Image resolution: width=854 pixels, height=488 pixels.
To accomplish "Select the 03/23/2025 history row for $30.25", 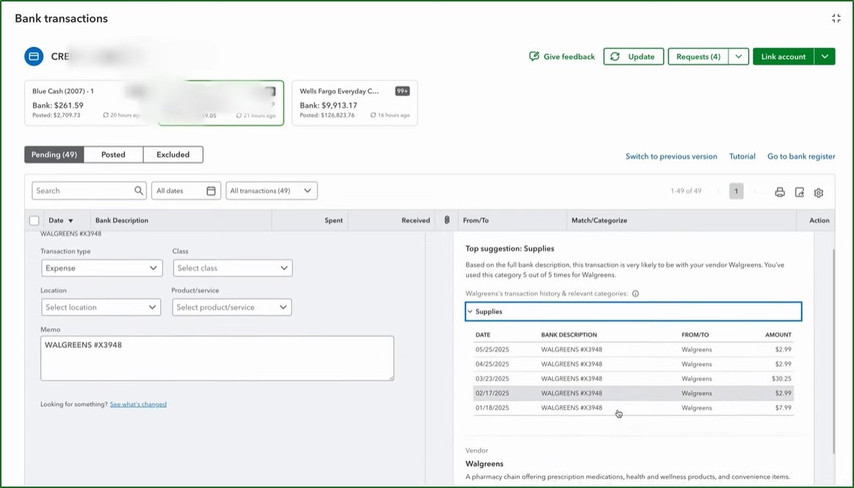I will pyautogui.click(x=634, y=378).
